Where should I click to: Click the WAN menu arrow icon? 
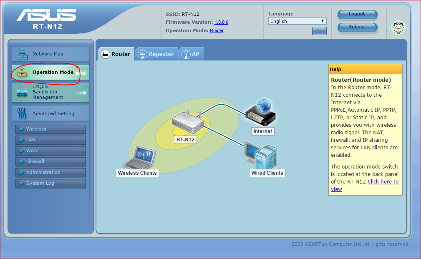pyautogui.click(x=21, y=151)
